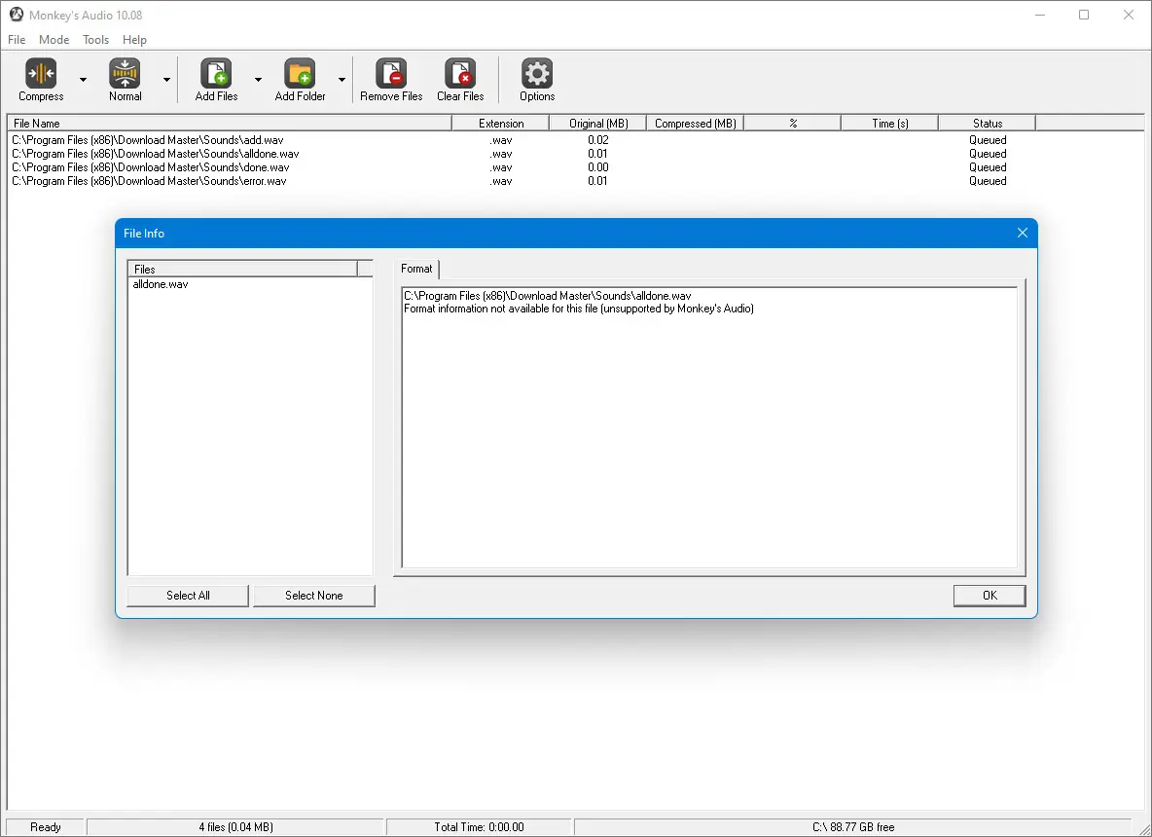Image resolution: width=1152 pixels, height=837 pixels.
Task: Click the Ready status bar entry
Action: [x=46, y=827]
